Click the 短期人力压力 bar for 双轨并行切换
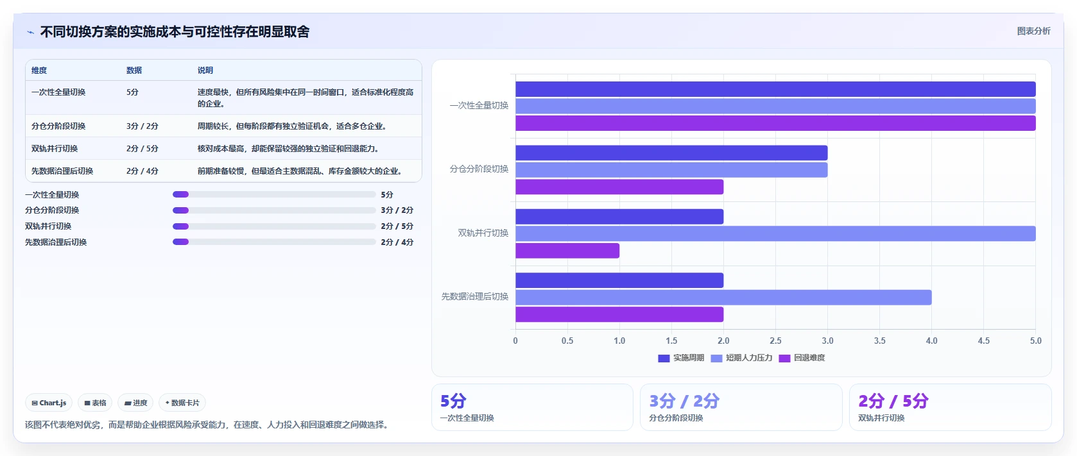 [x=775, y=233]
